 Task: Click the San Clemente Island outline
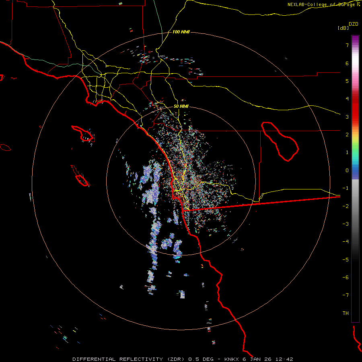click(x=80, y=176)
